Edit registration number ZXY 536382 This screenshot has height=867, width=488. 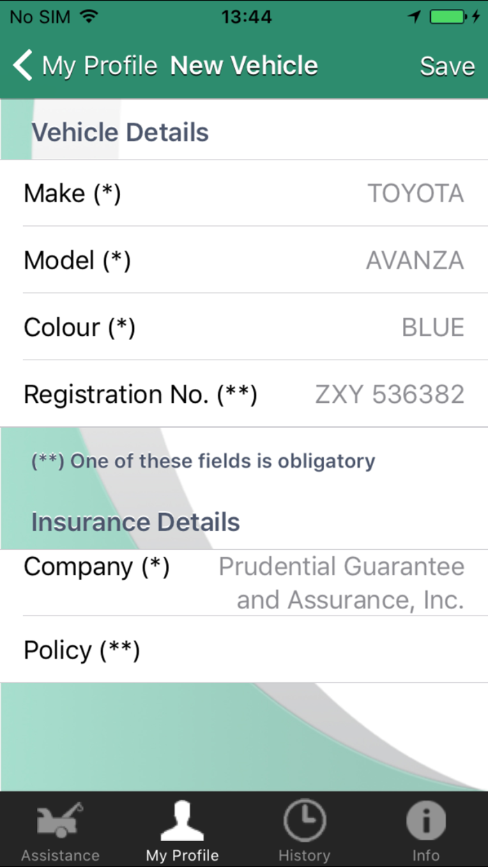(389, 394)
